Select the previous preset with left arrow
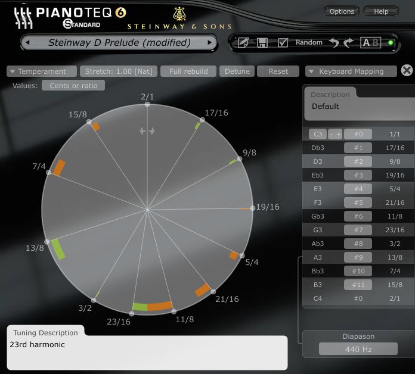Image resolution: width=415 pixels, height=374 pixels. 27,42
